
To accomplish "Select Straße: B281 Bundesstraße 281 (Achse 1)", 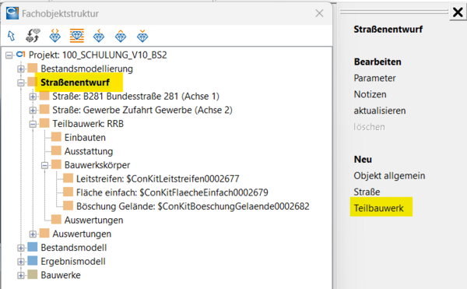I will pos(135,97).
